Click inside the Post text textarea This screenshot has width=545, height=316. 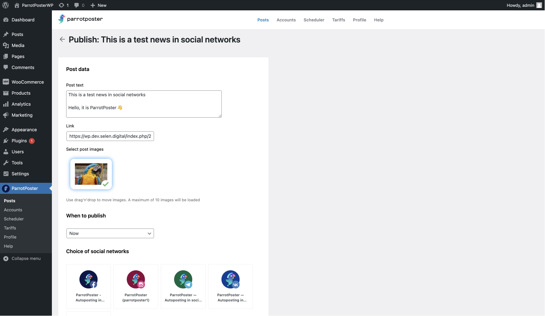[x=144, y=104]
